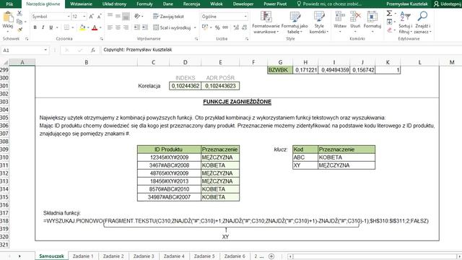Open the Zadanie 6 sheet tab
Screen dimensions: 462x260
[235, 256]
